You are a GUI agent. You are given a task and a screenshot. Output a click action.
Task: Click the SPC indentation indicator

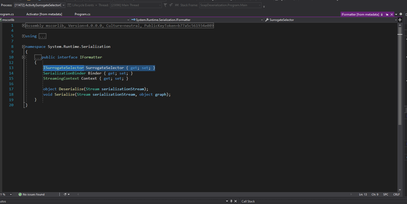click(386, 194)
